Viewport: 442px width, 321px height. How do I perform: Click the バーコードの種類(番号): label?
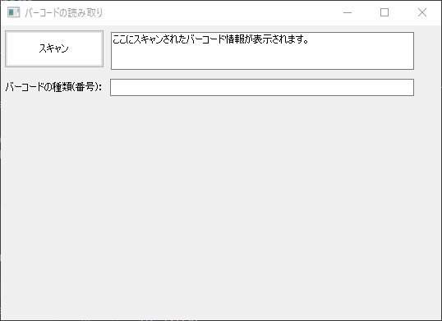53,87
